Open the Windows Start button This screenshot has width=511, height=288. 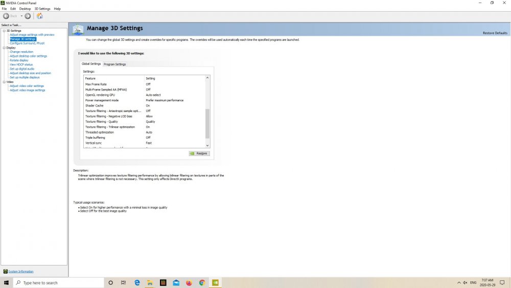tap(6, 282)
